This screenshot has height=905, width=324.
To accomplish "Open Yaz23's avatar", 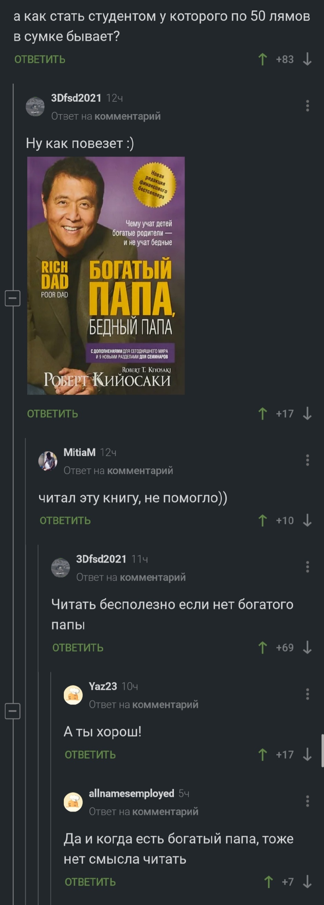I will tap(73, 695).
